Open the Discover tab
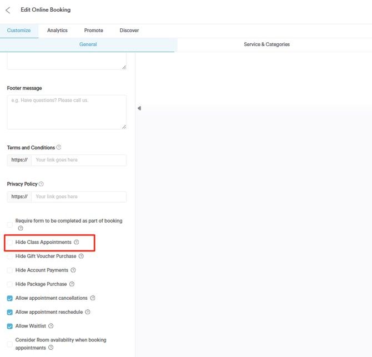The width and height of the screenshot is (372, 357). coord(129,31)
